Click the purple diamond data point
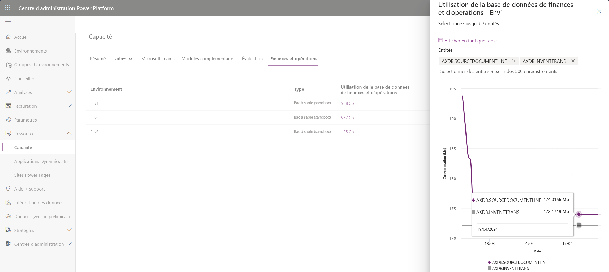609x272 pixels. click(579, 214)
